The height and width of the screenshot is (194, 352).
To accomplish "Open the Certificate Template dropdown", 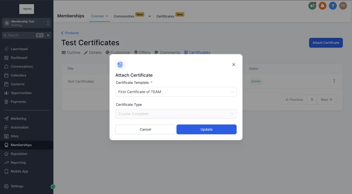I will pos(176,92).
